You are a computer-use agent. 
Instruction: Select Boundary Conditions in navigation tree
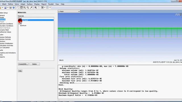pos(7,26)
